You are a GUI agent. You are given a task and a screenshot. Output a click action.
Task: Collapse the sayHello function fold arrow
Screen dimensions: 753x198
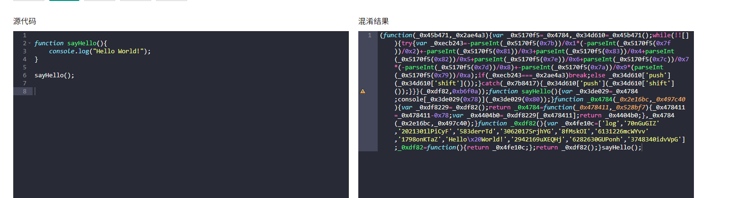pyautogui.click(x=29, y=43)
